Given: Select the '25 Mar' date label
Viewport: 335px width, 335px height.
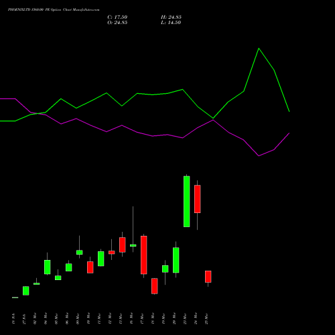Looking at the screenshot, I should [x=206, y=319].
